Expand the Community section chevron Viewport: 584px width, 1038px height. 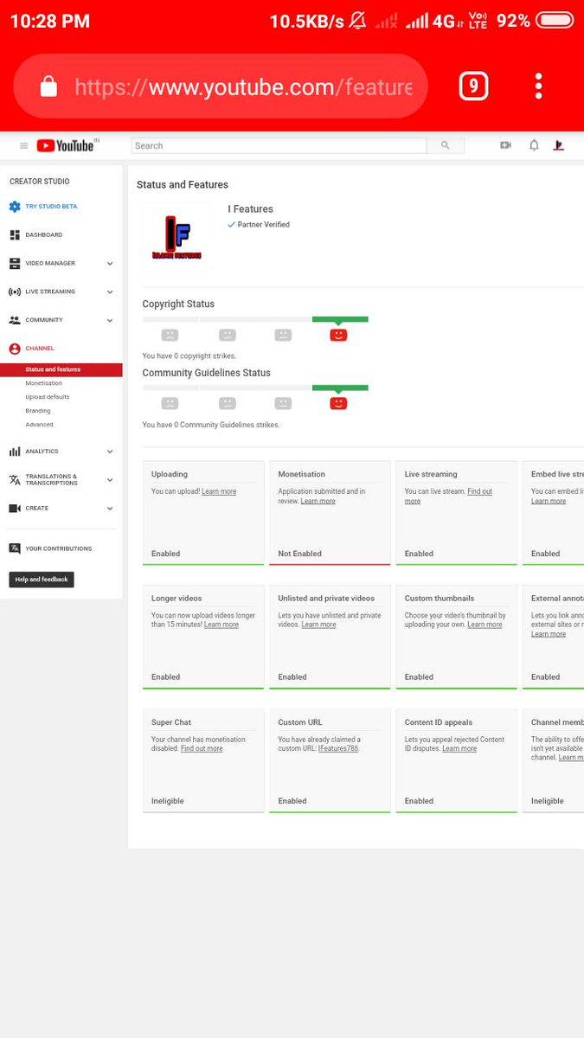110,320
